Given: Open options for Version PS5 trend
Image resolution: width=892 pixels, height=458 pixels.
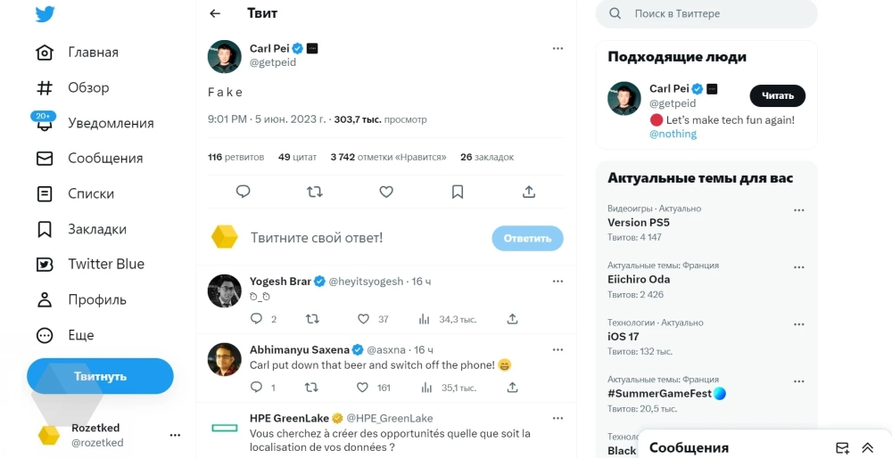Looking at the screenshot, I should (x=799, y=210).
